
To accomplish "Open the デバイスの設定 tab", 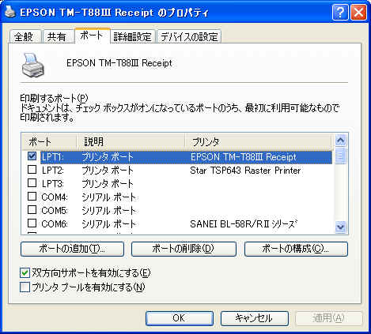I will pyautogui.click(x=189, y=36).
